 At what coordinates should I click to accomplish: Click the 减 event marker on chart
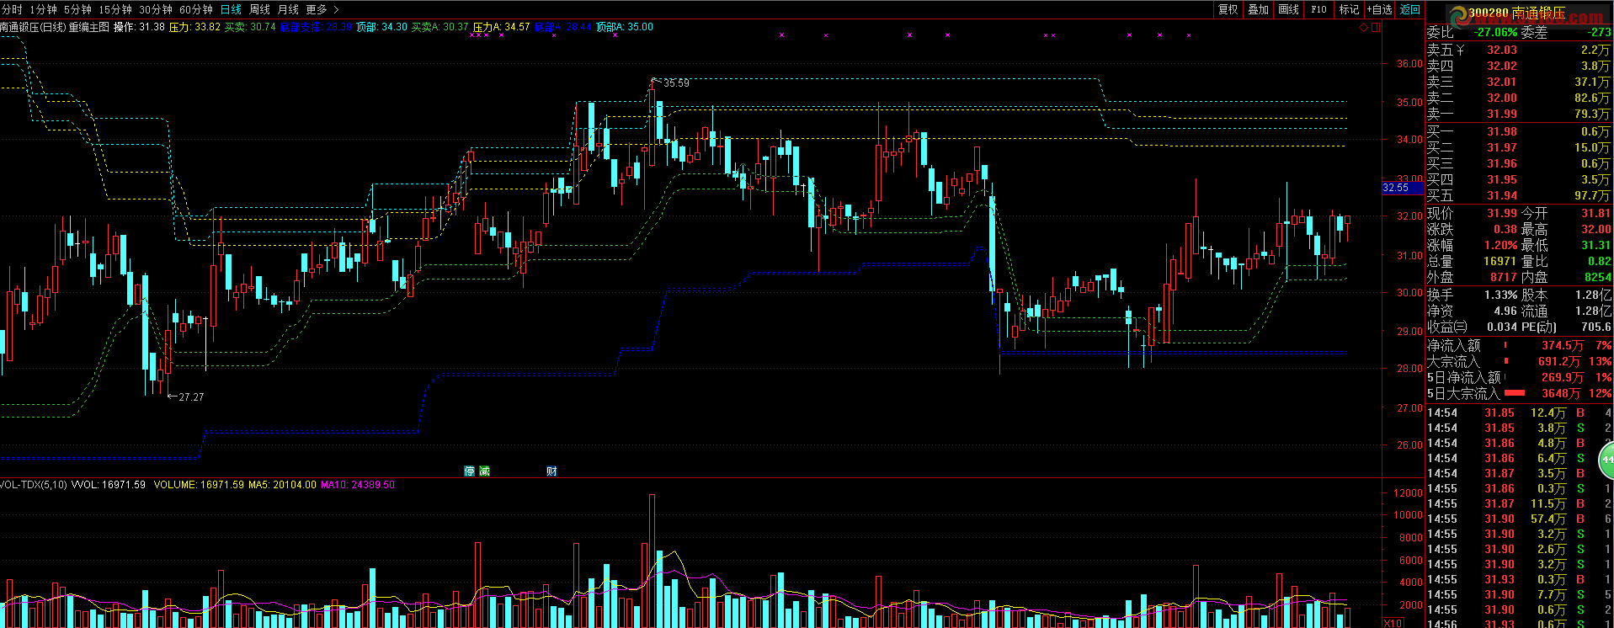pos(484,471)
